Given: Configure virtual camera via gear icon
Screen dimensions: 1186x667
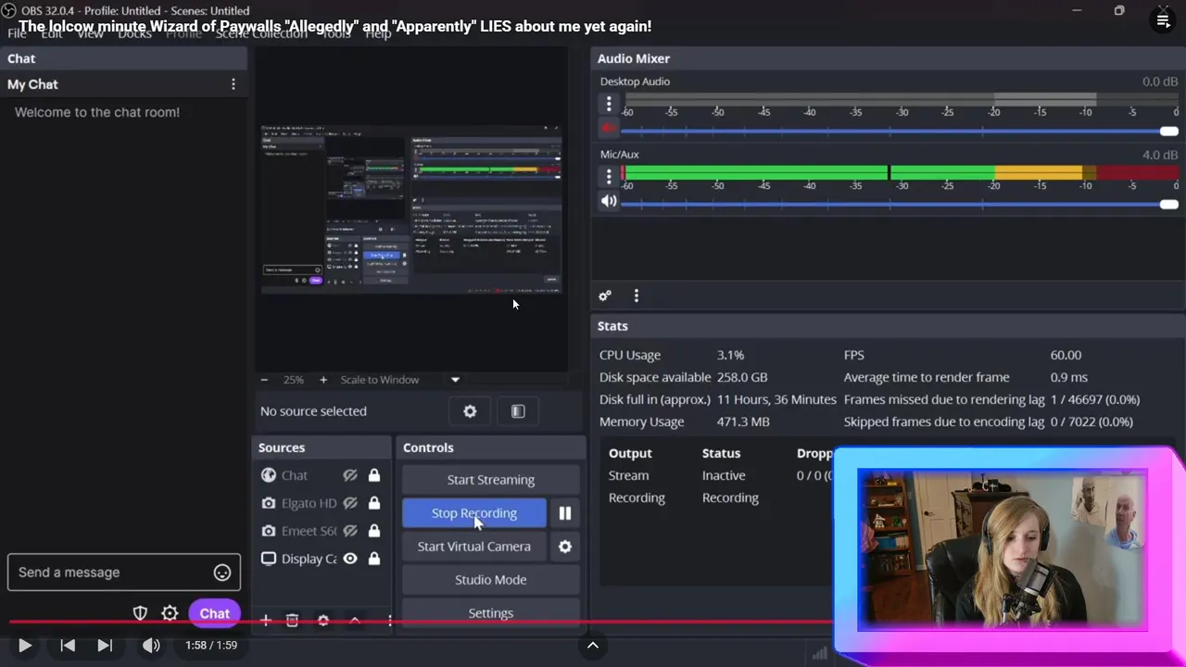Looking at the screenshot, I should (565, 547).
